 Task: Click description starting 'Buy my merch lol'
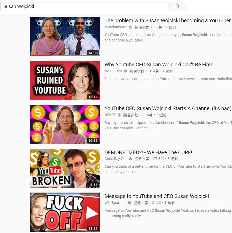point(168,125)
